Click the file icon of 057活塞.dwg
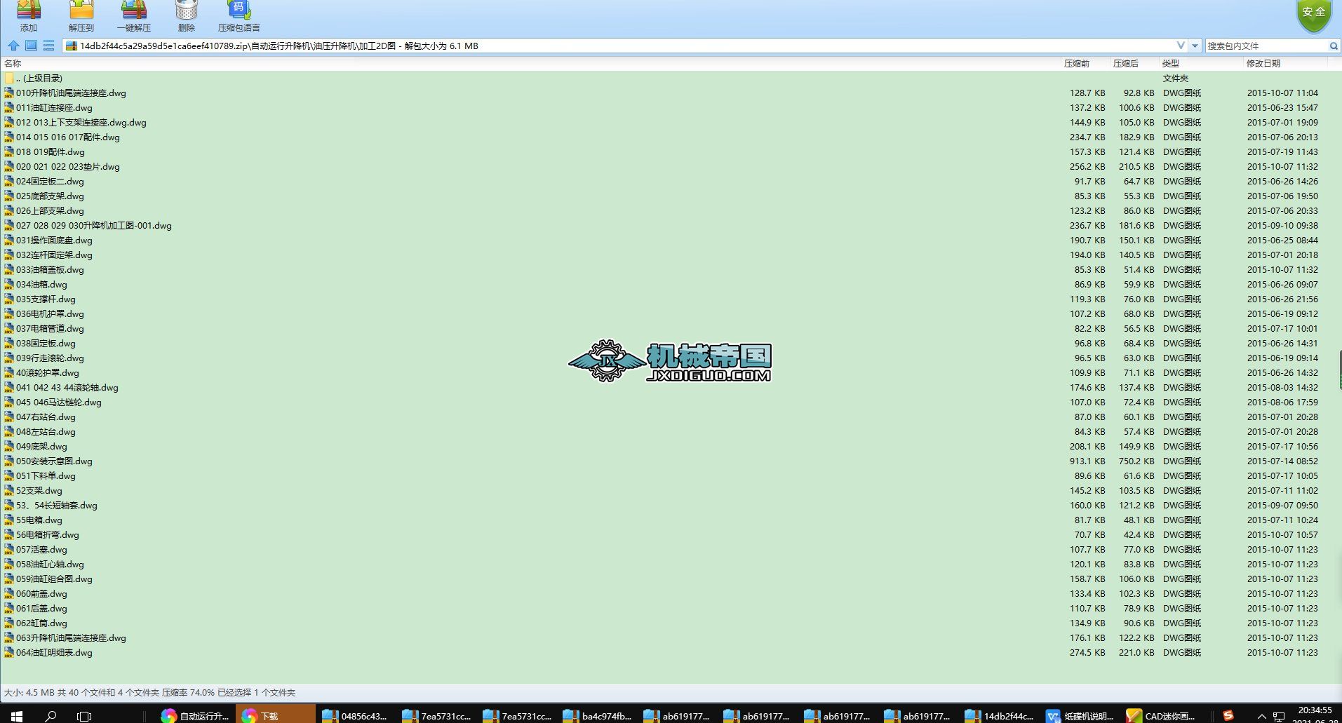1342x723 pixels. click(9, 549)
